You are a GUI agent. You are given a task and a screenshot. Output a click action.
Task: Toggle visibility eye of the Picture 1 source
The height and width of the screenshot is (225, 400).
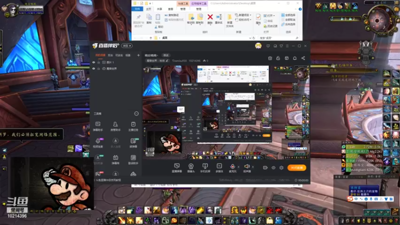93,62
